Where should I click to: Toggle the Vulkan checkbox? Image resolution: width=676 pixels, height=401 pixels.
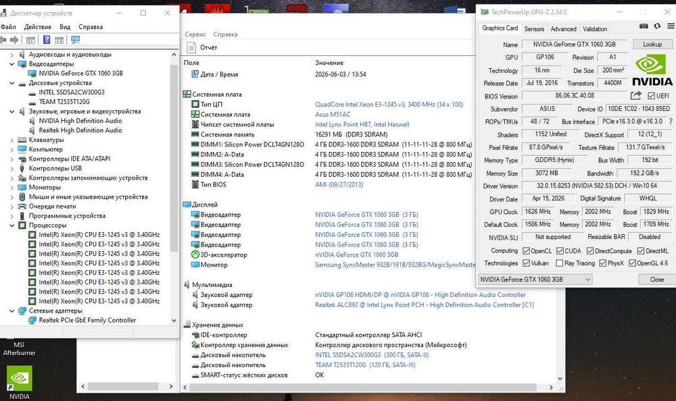point(526,263)
